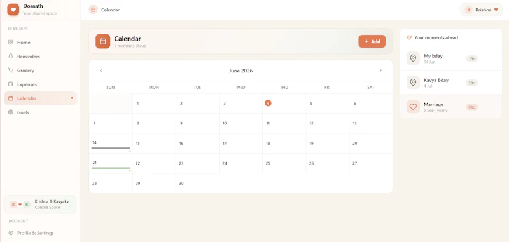Image resolution: width=509 pixels, height=242 pixels.
Task: Click the orange heart in Krishna user chip
Action: click(496, 10)
